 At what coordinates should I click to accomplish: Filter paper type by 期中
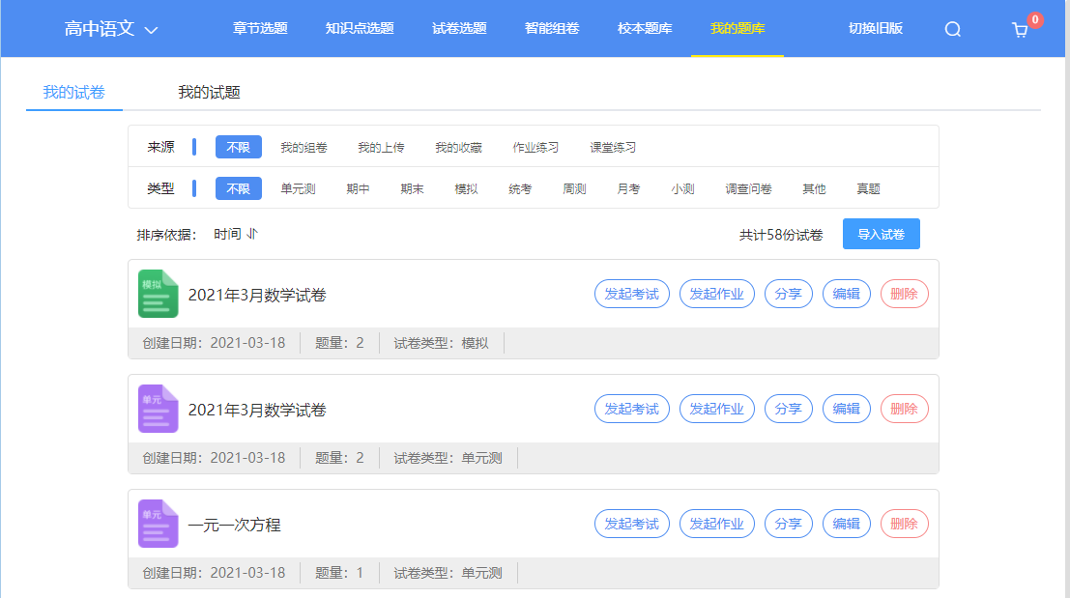click(358, 188)
